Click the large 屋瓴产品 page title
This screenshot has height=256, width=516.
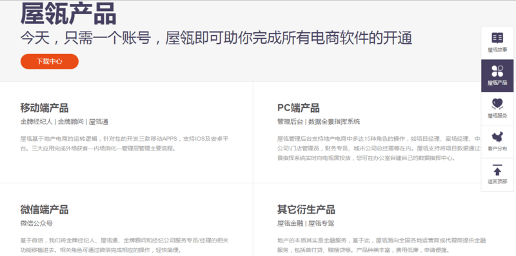coord(68,14)
